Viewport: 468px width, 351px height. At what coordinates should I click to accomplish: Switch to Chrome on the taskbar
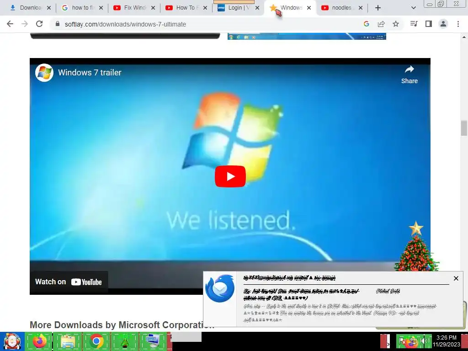[x=96, y=341]
